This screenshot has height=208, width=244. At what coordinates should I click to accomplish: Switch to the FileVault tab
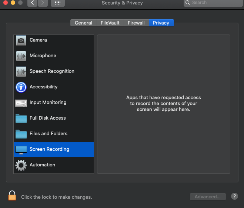coord(110,23)
